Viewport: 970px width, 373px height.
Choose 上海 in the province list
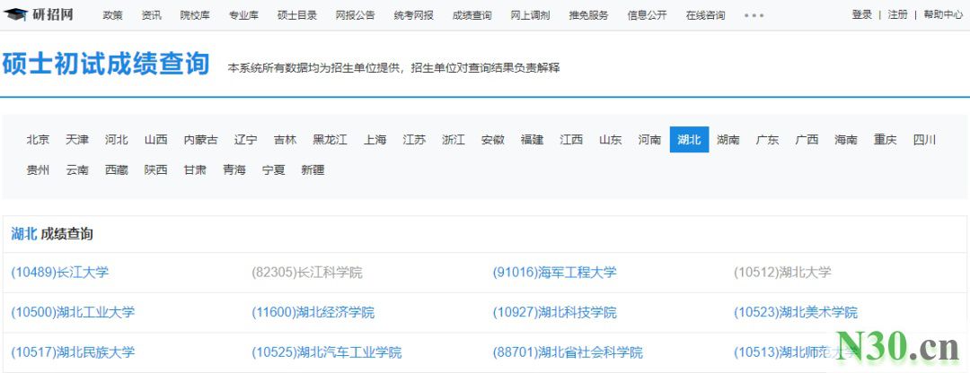(x=375, y=140)
